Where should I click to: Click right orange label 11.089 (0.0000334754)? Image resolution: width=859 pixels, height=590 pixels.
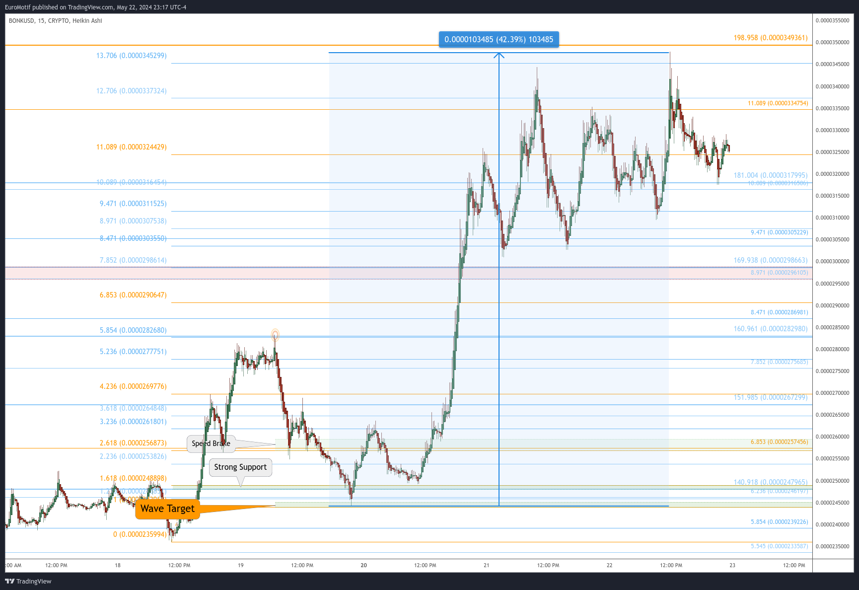click(x=778, y=103)
